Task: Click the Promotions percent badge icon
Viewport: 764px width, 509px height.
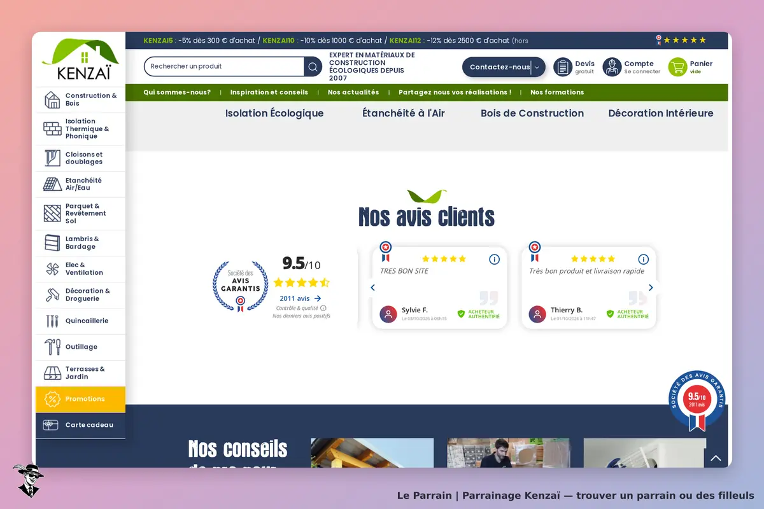Action: [52, 400]
